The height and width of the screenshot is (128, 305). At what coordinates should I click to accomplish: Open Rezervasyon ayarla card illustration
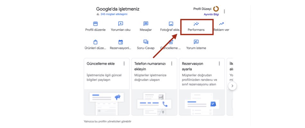click(202, 102)
